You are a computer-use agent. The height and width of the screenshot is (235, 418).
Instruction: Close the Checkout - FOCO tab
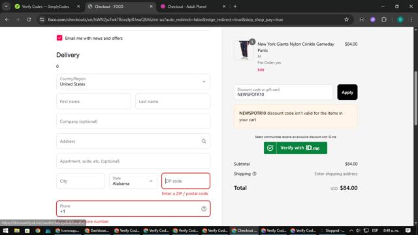coord(151,7)
